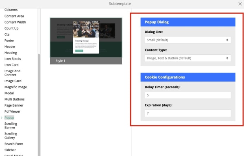Viewport: 244px width, 156px height.
Task: Select Cta in the sidebar list
Action: point(7,34)
